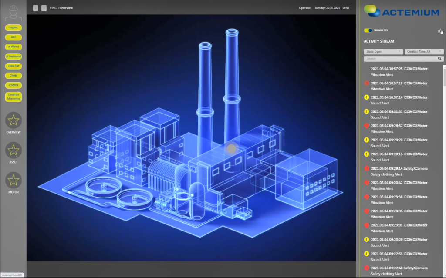The height and width of the screenshot is (278, 446).
Task: Click the Log out button
Action: pyautogui.click(x=13, y=27)
